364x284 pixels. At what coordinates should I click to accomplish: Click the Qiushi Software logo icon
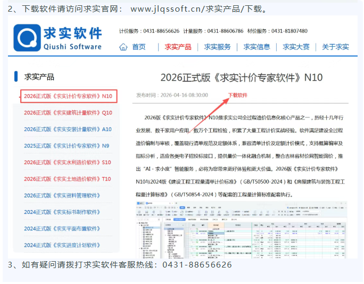pos(27,38)
